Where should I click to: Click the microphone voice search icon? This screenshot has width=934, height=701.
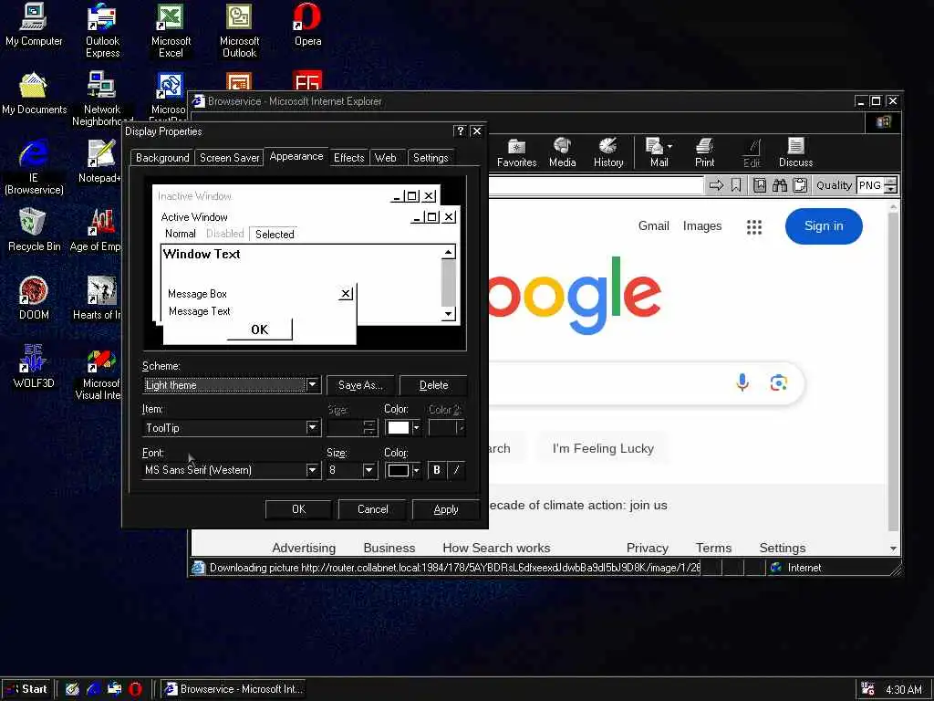(x=742, y=382)
